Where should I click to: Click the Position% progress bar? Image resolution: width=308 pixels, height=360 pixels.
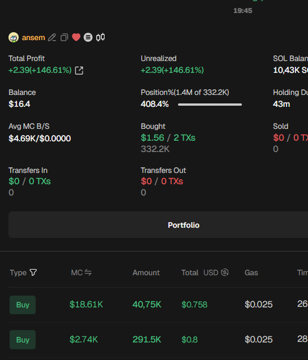pos(210,105)
